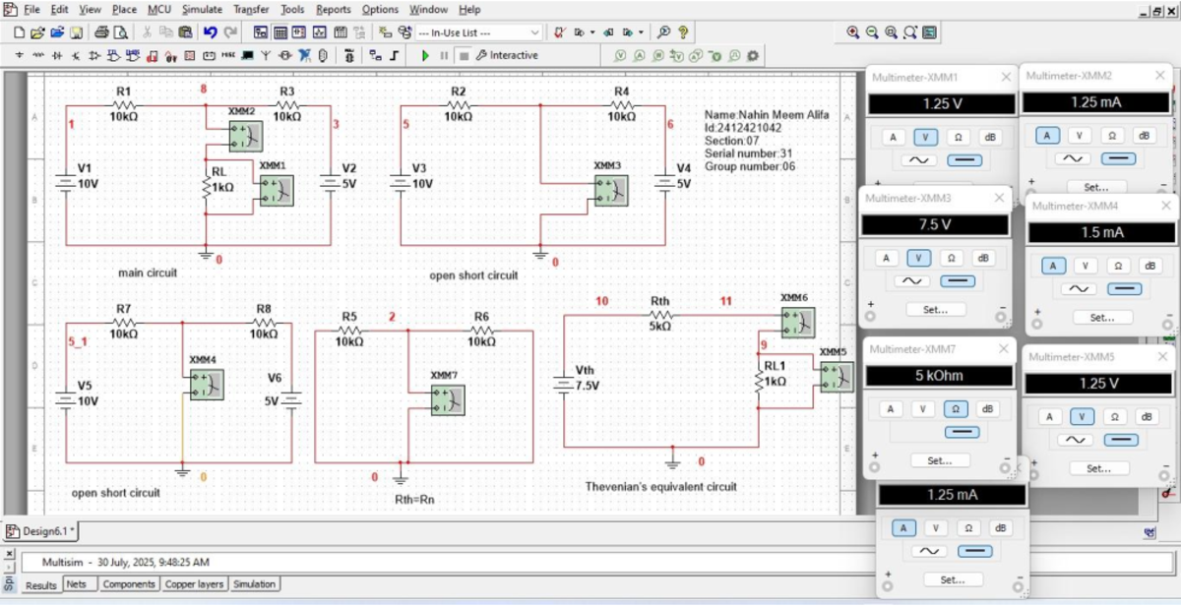Place a transistor component
Screen dimensions: 1181x606
[77, 55]
